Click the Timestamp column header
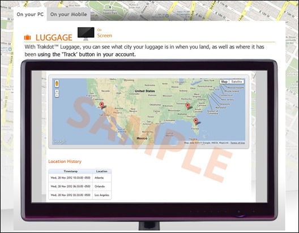Image resolution: width=299 pixels, height=233 pixels. (x=71, y=171)
